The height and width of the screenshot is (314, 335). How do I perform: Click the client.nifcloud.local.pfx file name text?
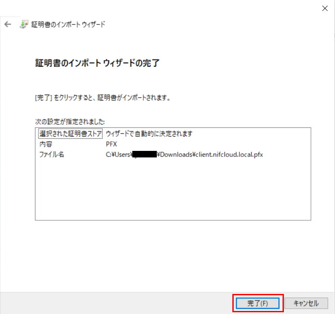tap(233, 155)
